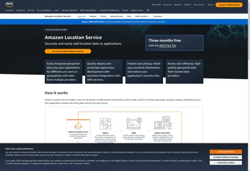Expand the Support dropdown
The image size is (250, 171).
pyautogui.click(x=177, y=5)
